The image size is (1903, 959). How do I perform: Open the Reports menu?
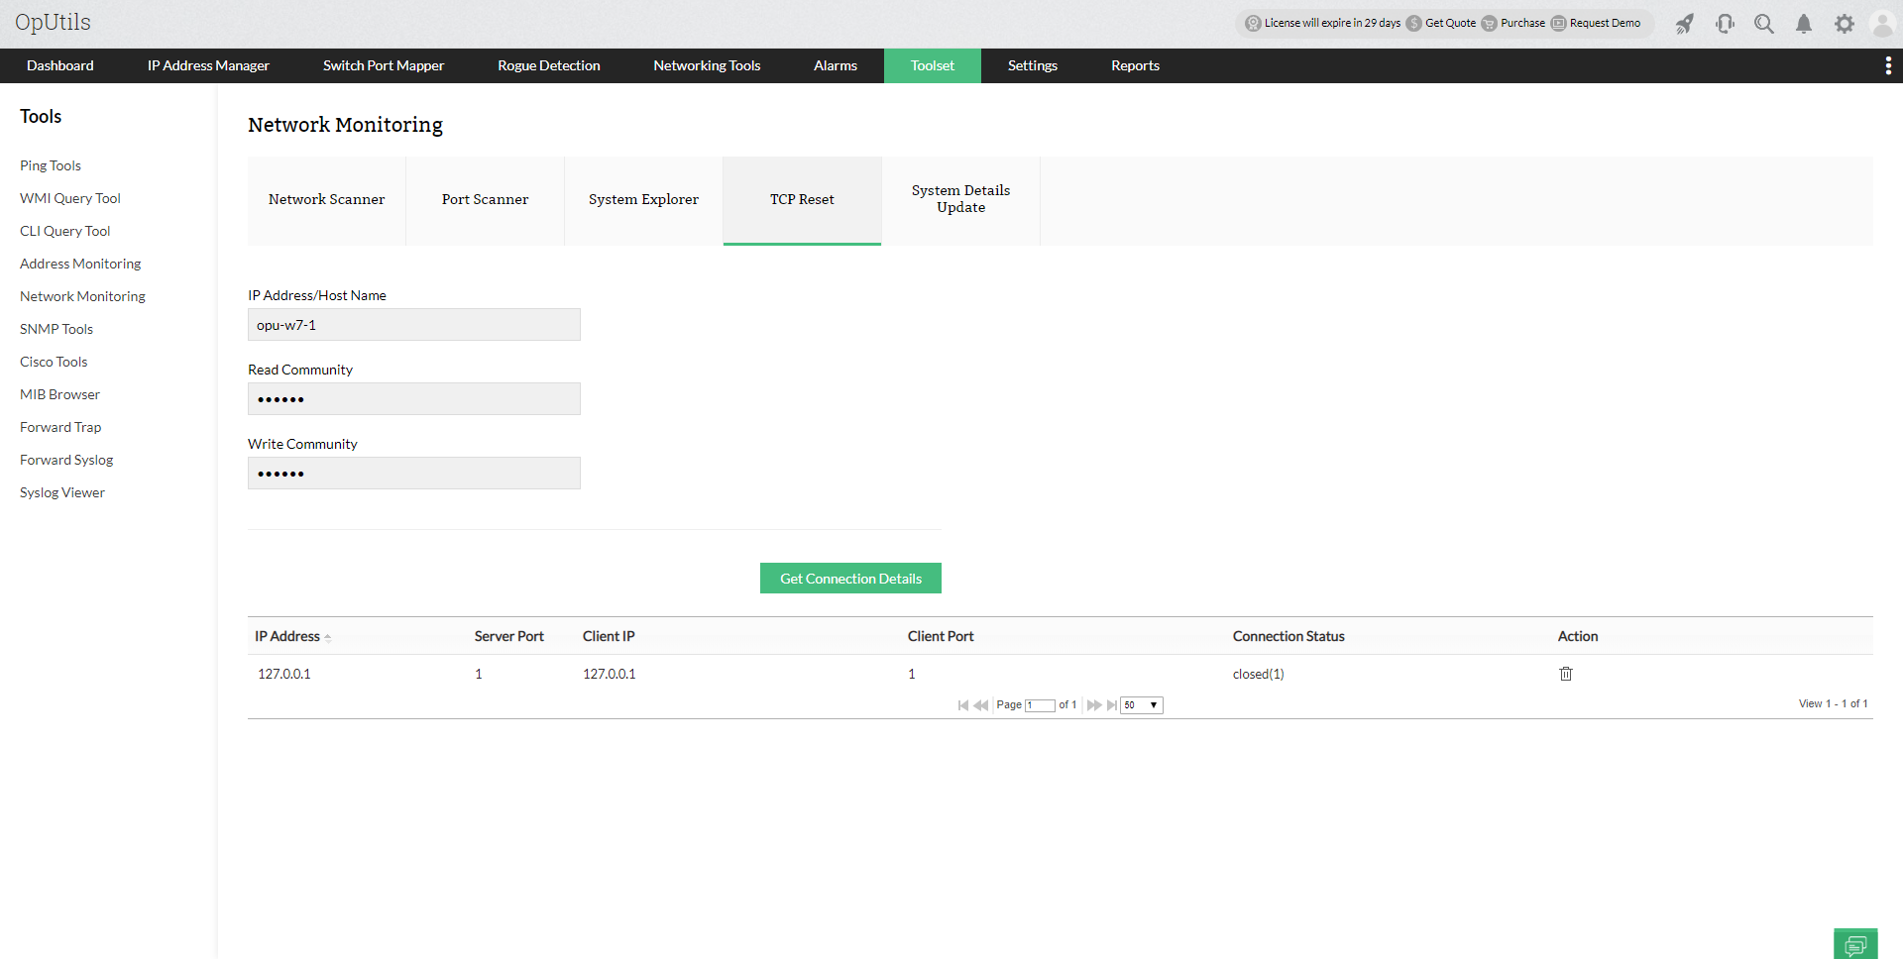[1135, 65]
